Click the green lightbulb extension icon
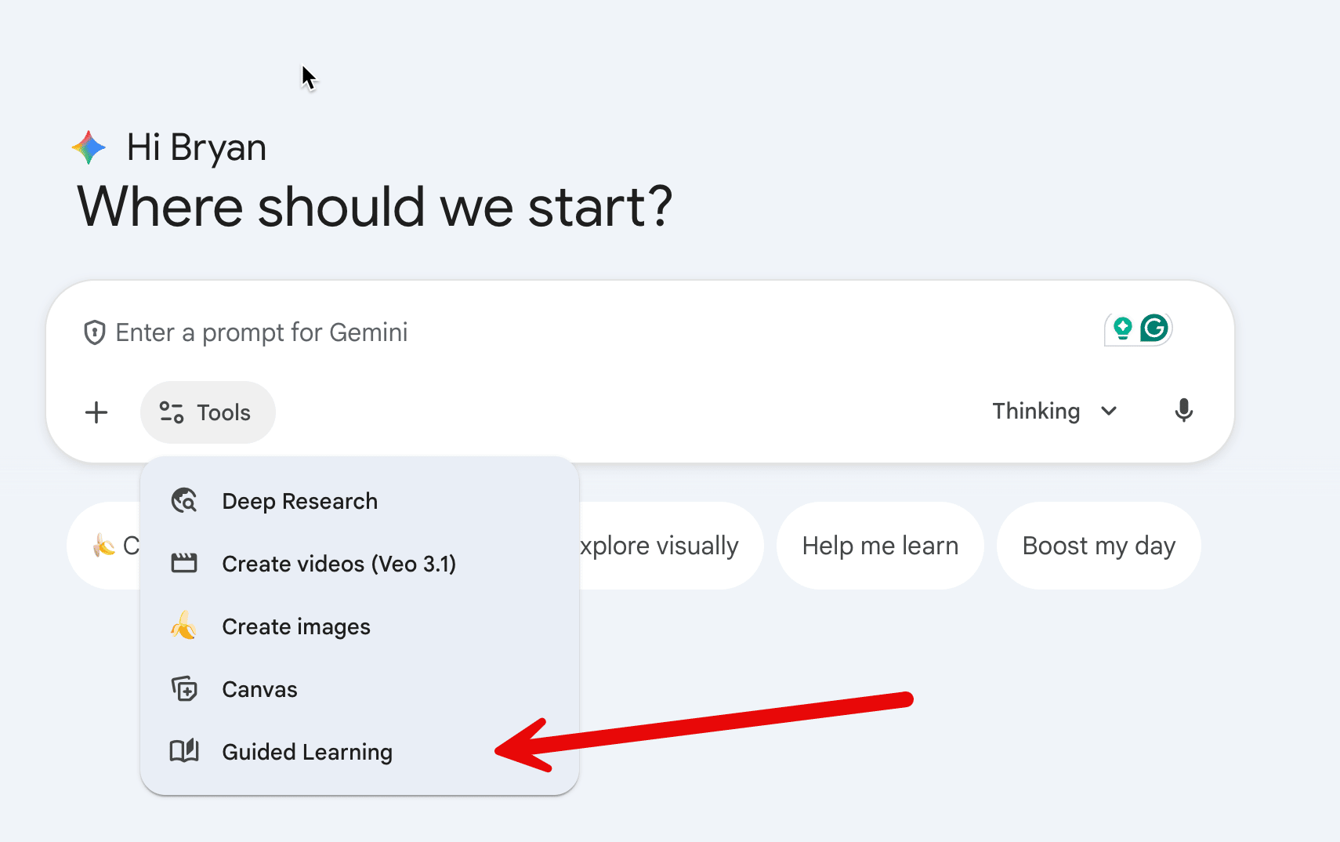The width and height of the screenshot is (1340, 842). click(1122, 328)
